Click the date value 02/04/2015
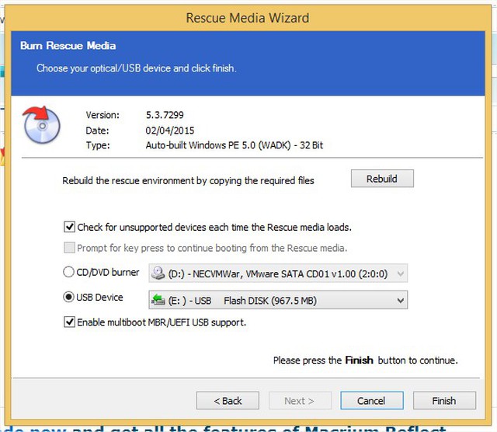497x432 pixels. (170, 131)
